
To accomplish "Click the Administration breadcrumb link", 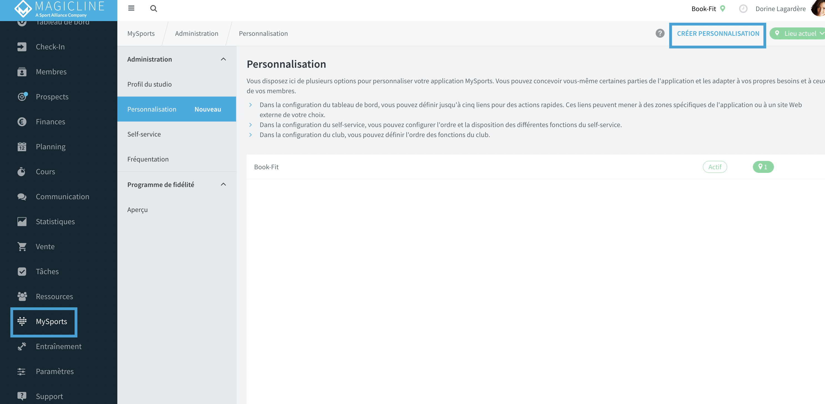I will [196, 33].
